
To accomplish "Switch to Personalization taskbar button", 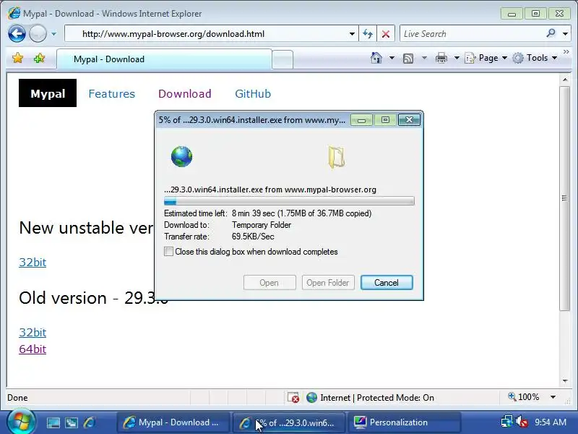I will click(404, 422).
